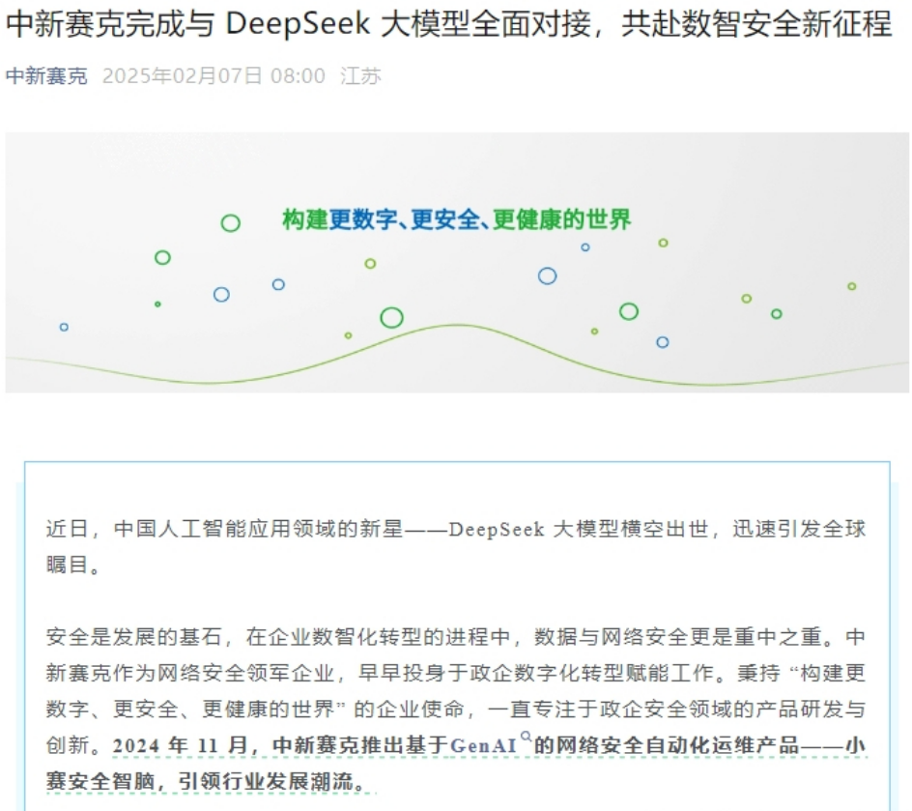Click the article title about DeepSeek 大模型全面对接
Viewport: 912px width, 811px height.
448,24
